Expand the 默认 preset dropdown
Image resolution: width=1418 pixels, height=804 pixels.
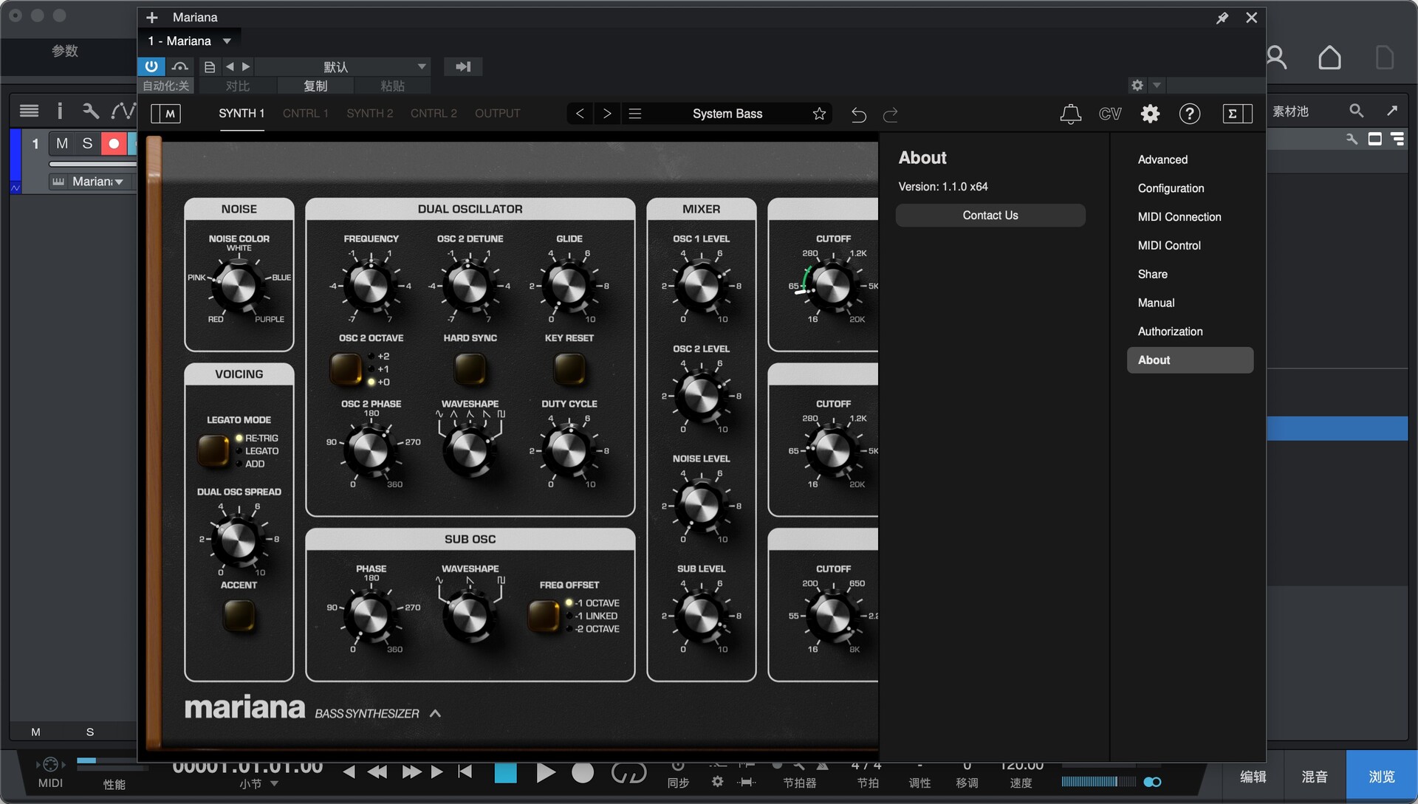[x=422, y=66]
